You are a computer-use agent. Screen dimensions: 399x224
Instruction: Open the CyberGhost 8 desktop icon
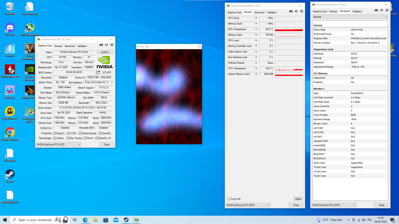(10, 113)
